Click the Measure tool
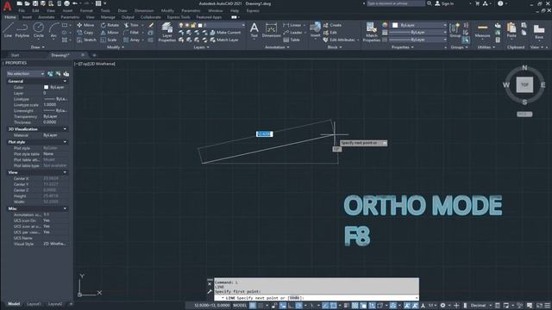Image resolution: width=552 pixels, height=310 pixels. coord(482,30)
